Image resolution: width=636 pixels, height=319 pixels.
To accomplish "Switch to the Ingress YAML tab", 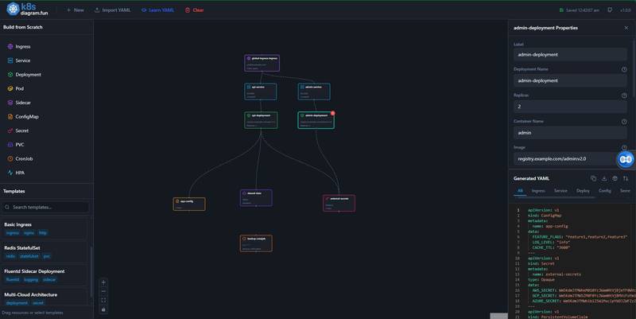I will click(538, 191).
